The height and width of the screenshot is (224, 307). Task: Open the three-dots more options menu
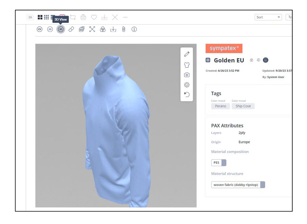[x=125, y=17]
